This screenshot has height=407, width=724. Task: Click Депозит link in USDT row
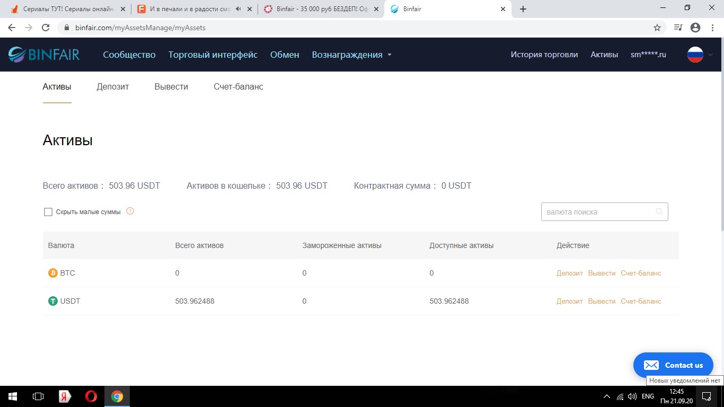(570, 301)
